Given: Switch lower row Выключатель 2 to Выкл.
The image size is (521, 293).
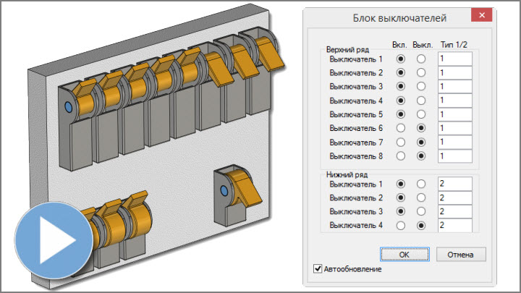Looking at the screenshot, I should (422, 198).
